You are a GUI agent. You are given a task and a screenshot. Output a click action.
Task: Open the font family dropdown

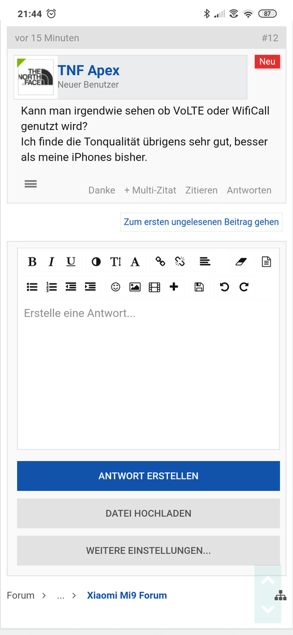tap(135, 262)
